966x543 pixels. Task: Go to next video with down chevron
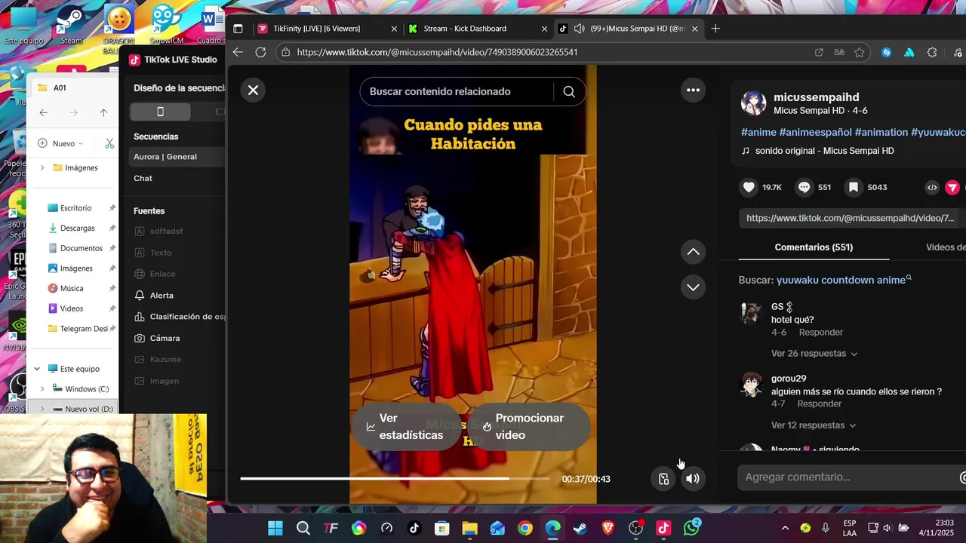pyautogui.click(x=693, y=287)
